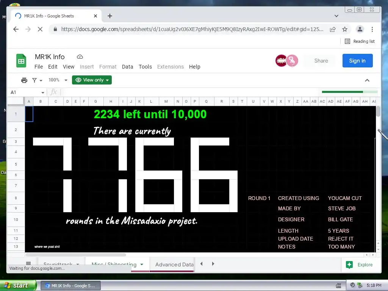
Task: Open the Reading list panel
Action: pos(360,41)
